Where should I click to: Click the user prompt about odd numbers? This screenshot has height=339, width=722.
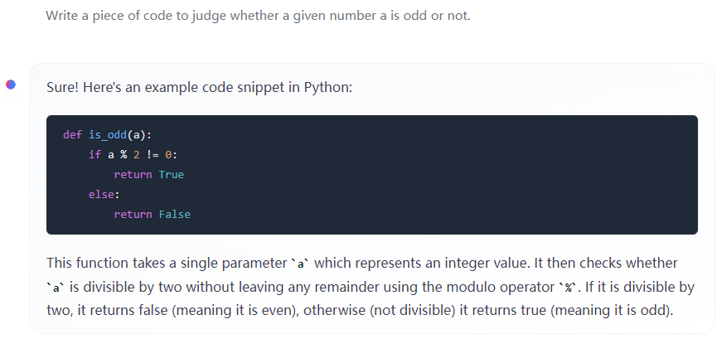point(258,16)
